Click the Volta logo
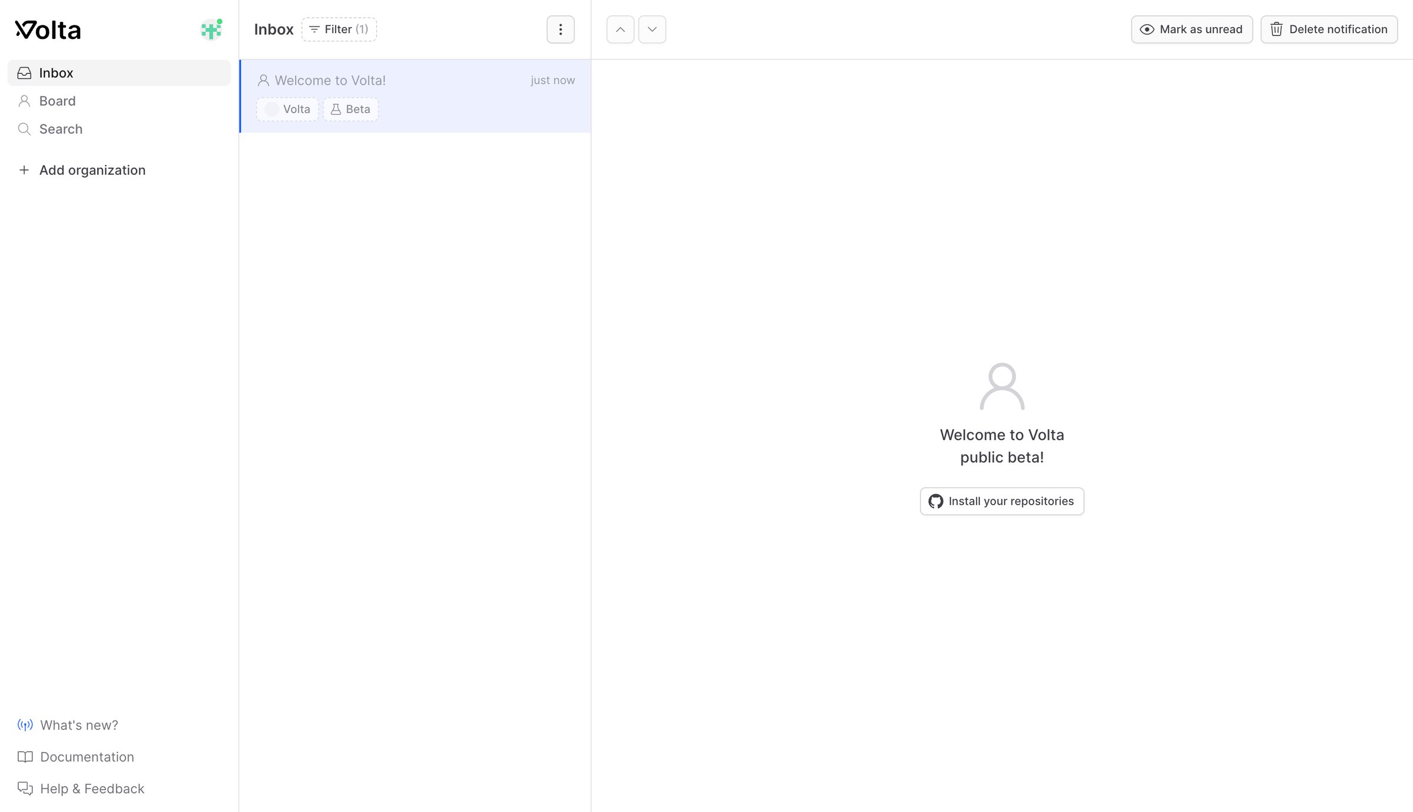The image size is (1413, 812). 48,29
